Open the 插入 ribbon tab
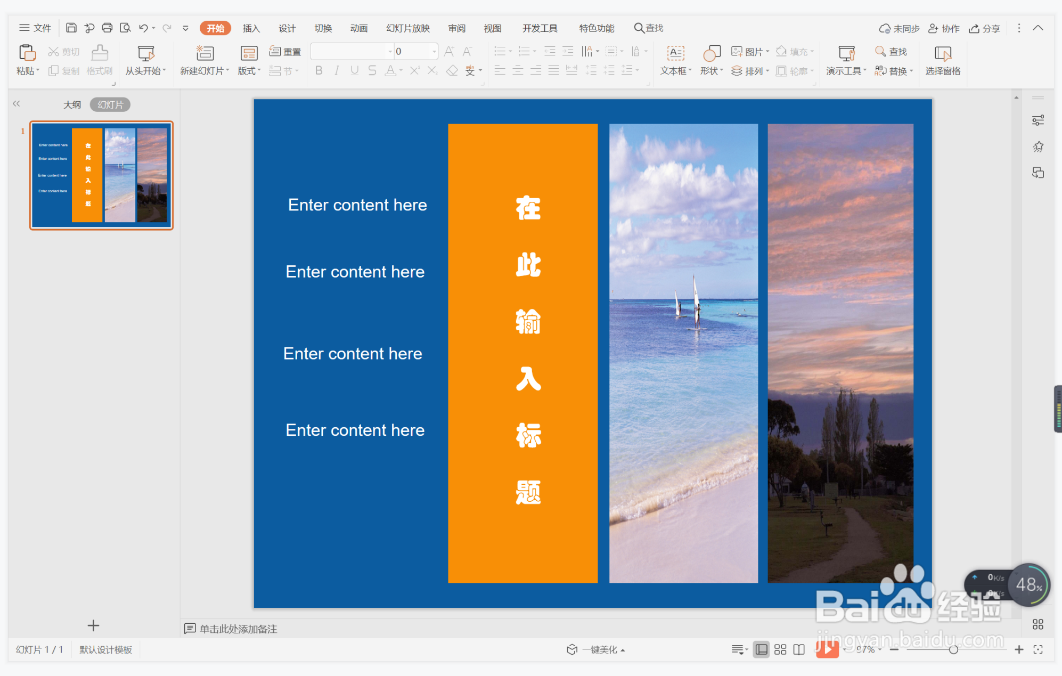Screen dimensions: 1062x676 [x=251, y=28]
